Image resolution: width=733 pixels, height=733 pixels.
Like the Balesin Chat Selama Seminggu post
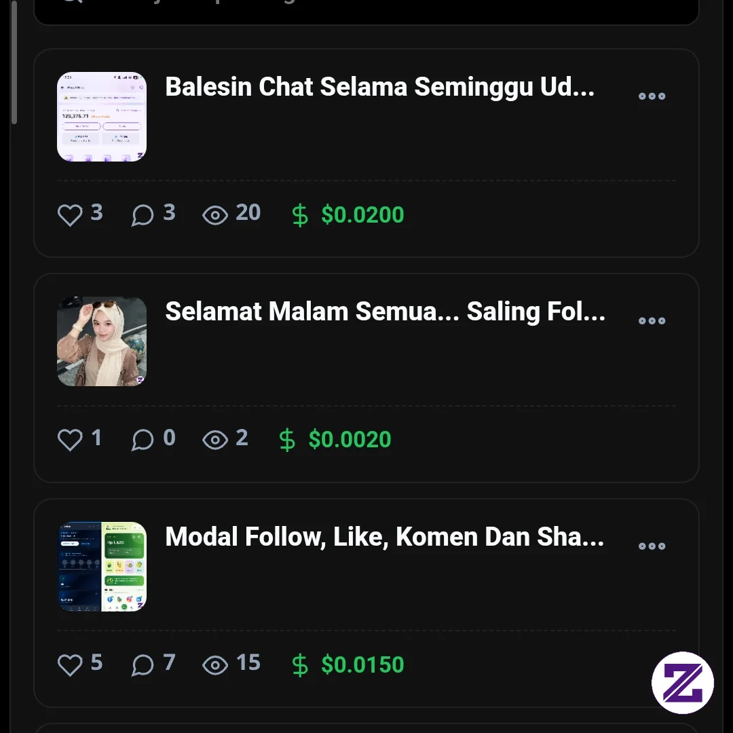pos(70,215)
